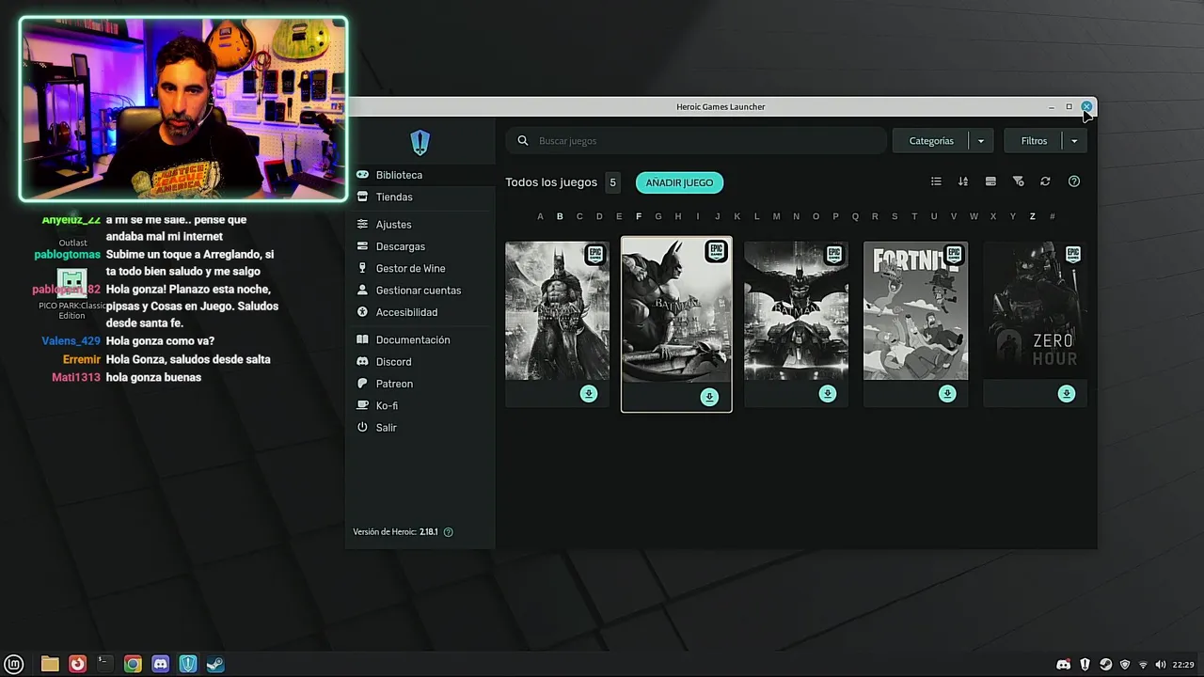
Task: Download the first Batman game
Action: (589, 394)
